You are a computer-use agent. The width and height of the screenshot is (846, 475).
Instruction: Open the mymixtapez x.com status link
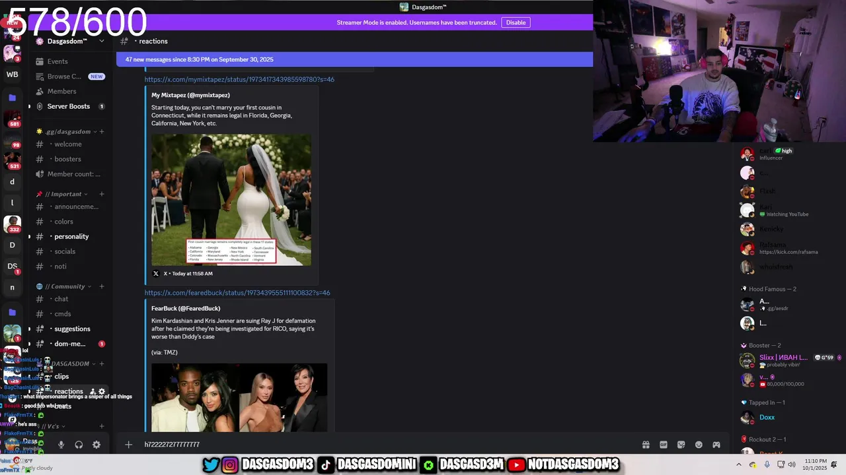click(x=239, y=79)
